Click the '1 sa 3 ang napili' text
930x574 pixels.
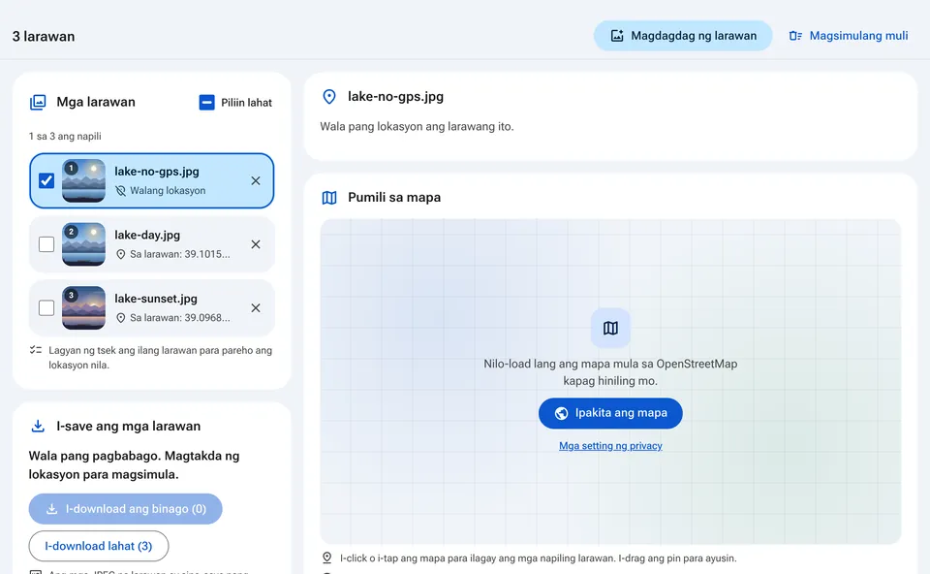coord(65,136)
